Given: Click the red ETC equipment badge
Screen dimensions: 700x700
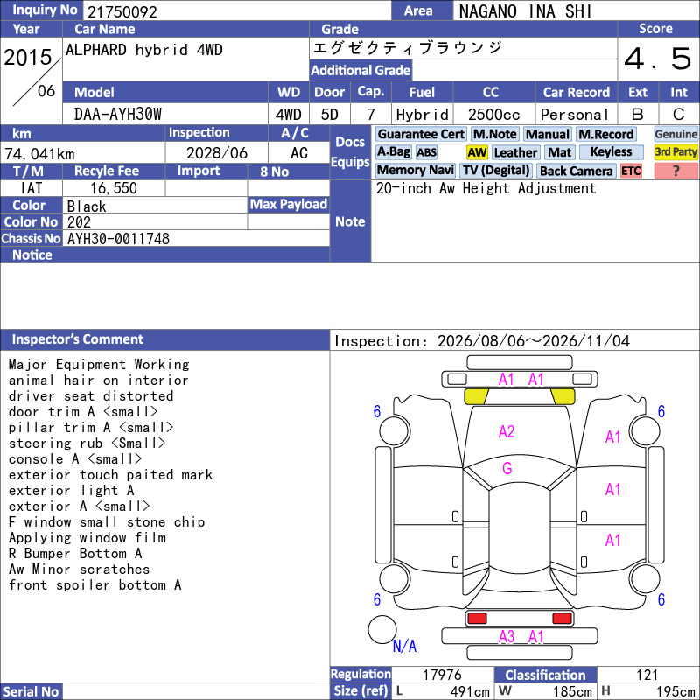Looking at the screenshot, I should click(x=630, y=171).
